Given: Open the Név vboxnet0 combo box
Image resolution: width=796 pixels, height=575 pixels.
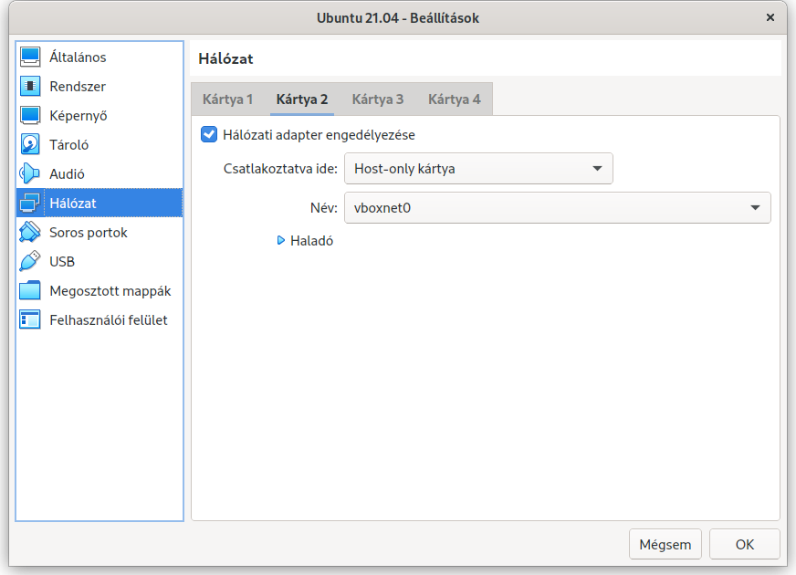Looking at the screenshot, I should tap(558, 207).
